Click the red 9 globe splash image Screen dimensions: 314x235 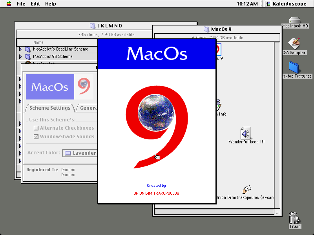point(157,127)
